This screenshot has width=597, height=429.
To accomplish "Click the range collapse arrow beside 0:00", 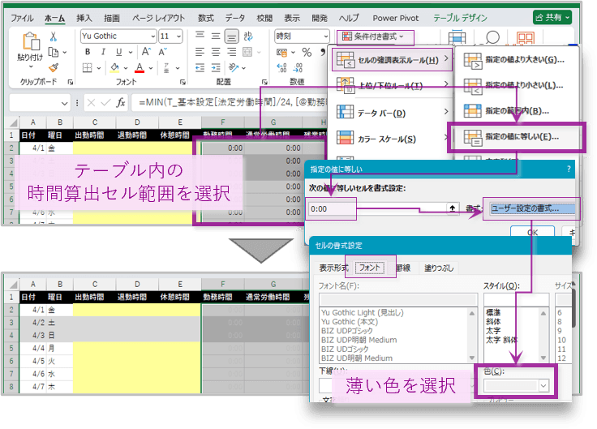I will point(453,208).
